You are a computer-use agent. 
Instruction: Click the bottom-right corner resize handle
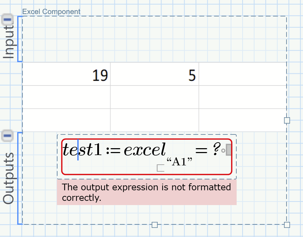coord(287,225)
